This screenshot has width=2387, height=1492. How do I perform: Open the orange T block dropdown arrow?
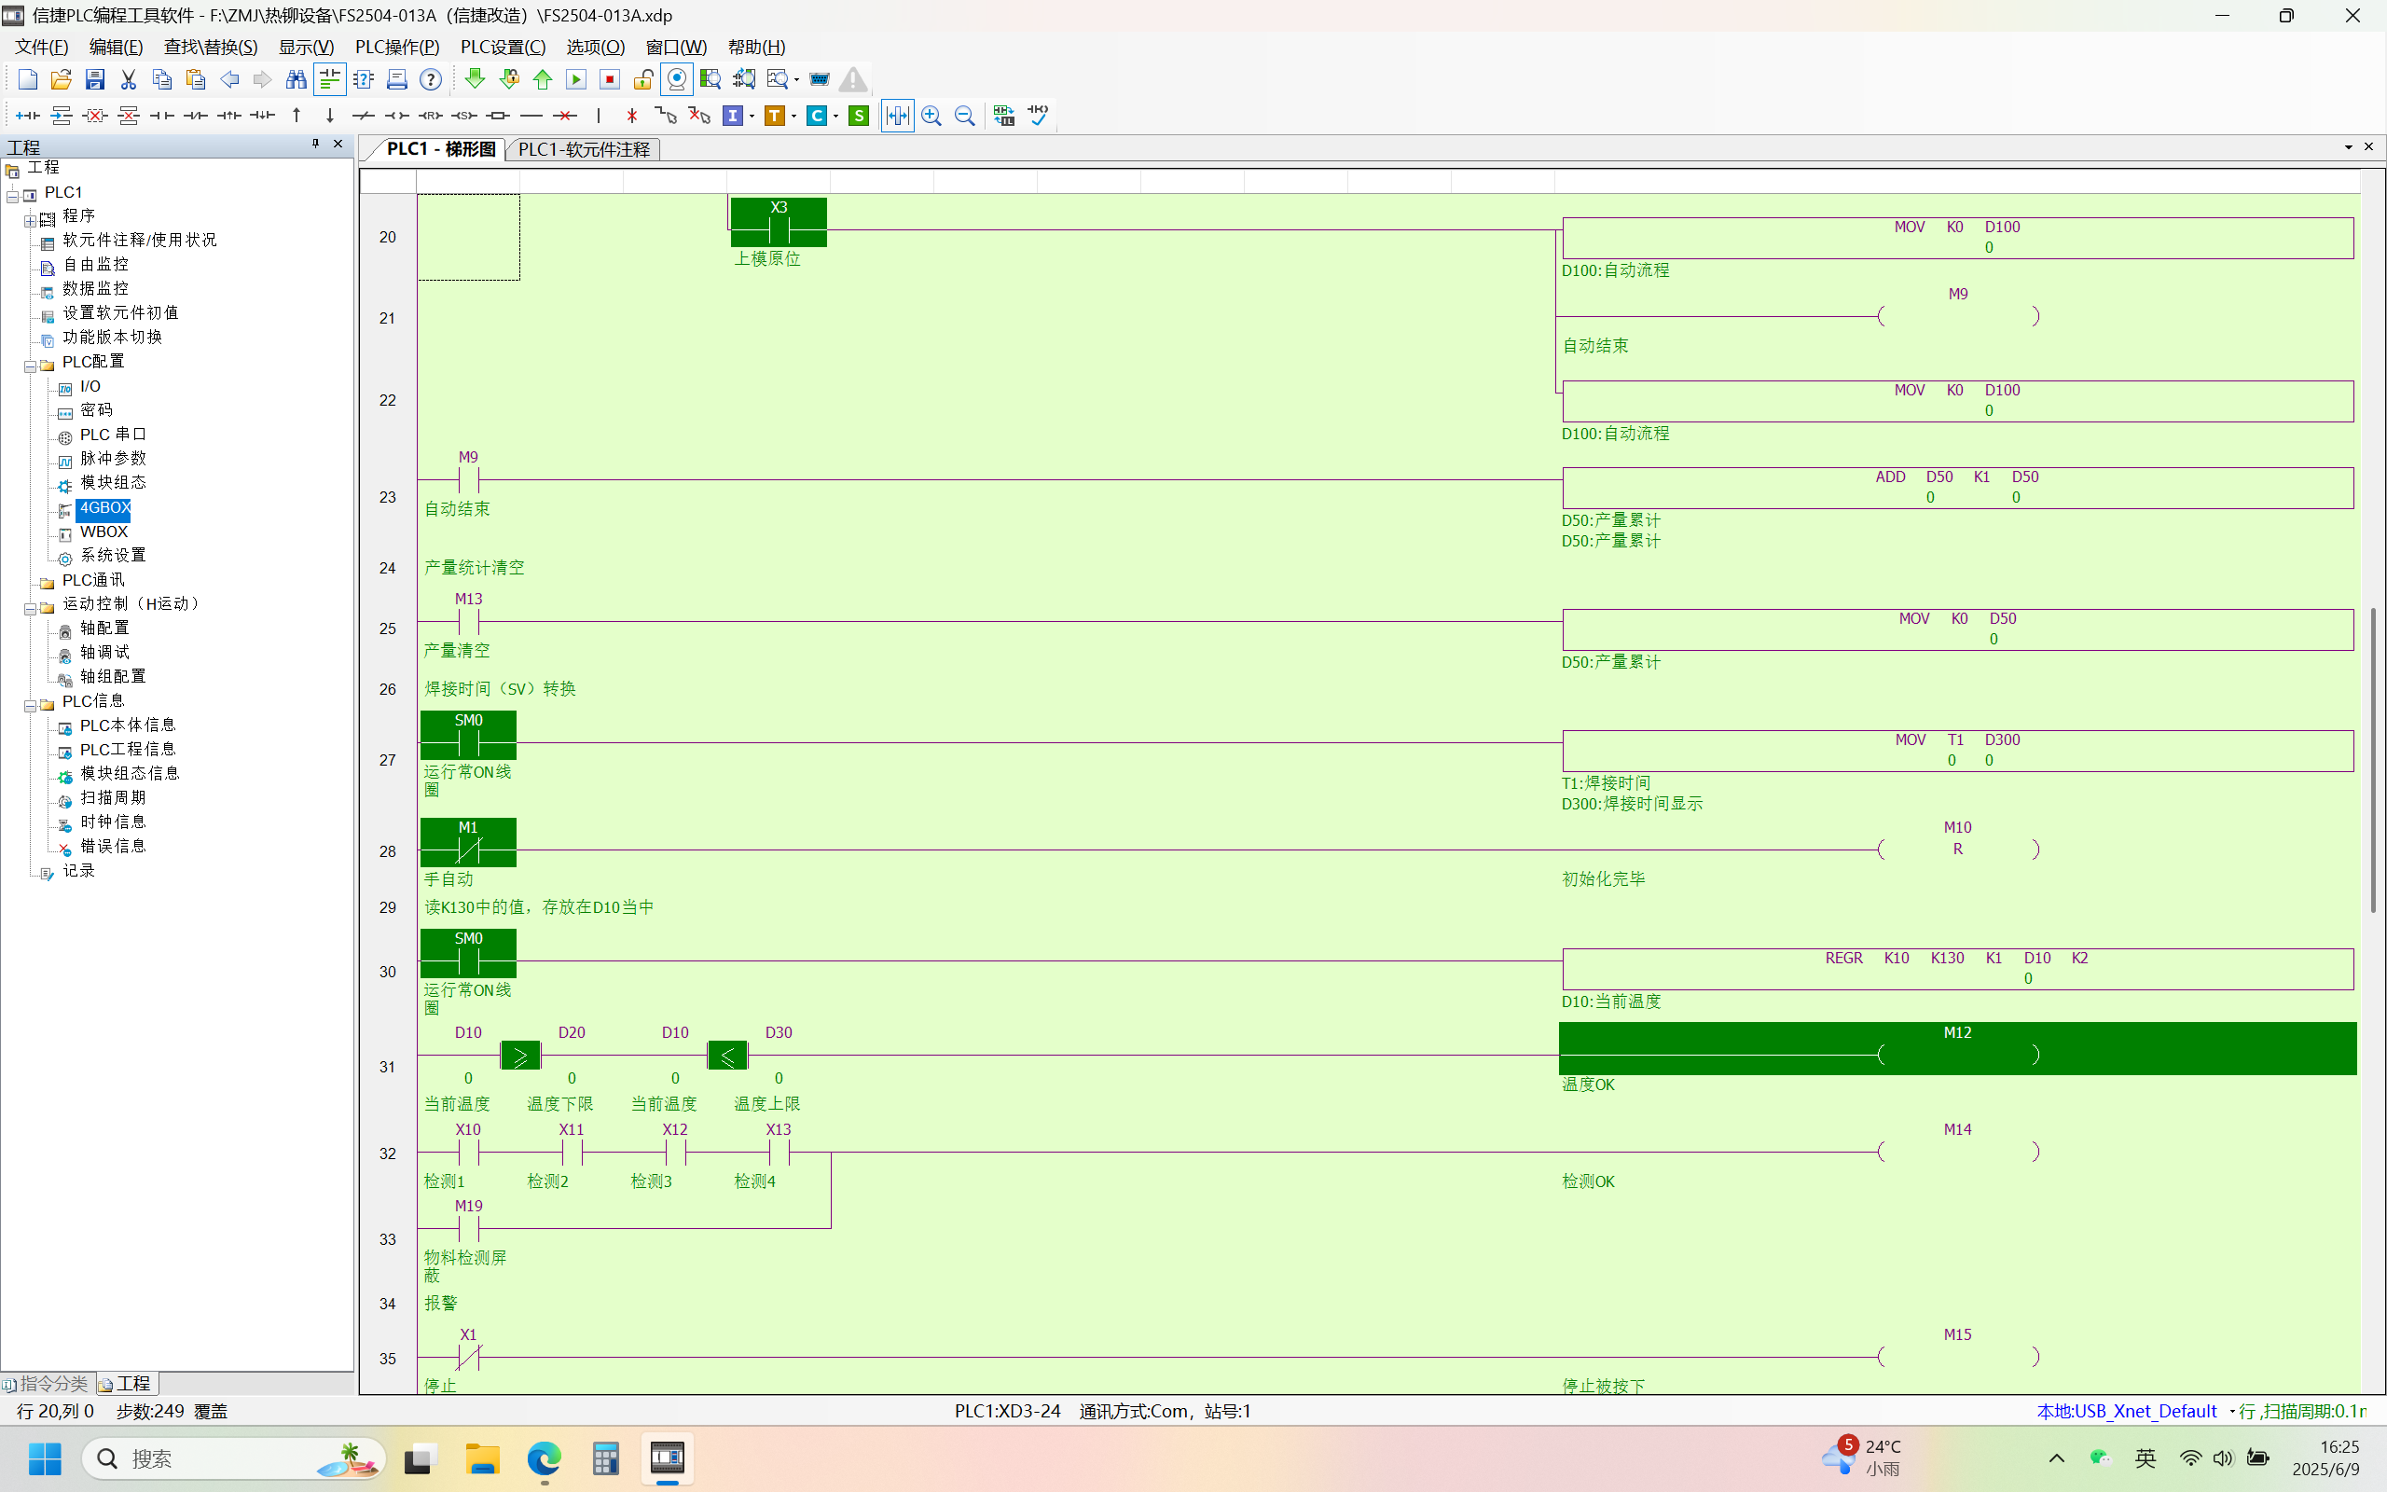(x=794, y=116)
